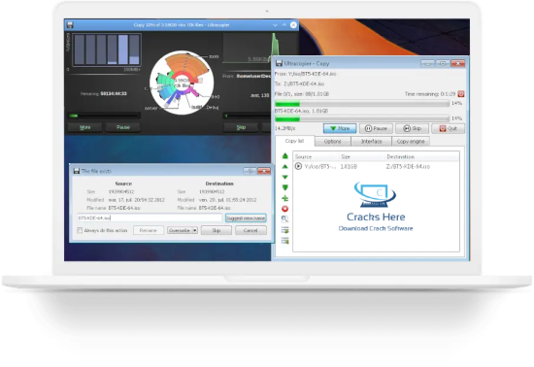The width and height of the screenshot is (534, 367).
Task: Move selected item to top of copy list
Action: 285,156
